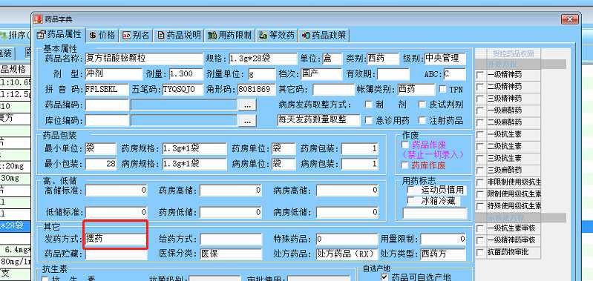593x281 pixels.
Task: Click the 角形码 field
Action: (256, 89)
